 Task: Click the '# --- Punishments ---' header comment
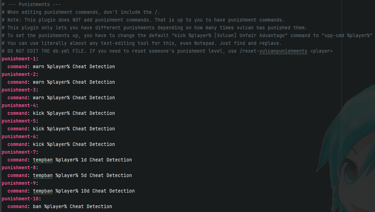(x=31, y=4)
